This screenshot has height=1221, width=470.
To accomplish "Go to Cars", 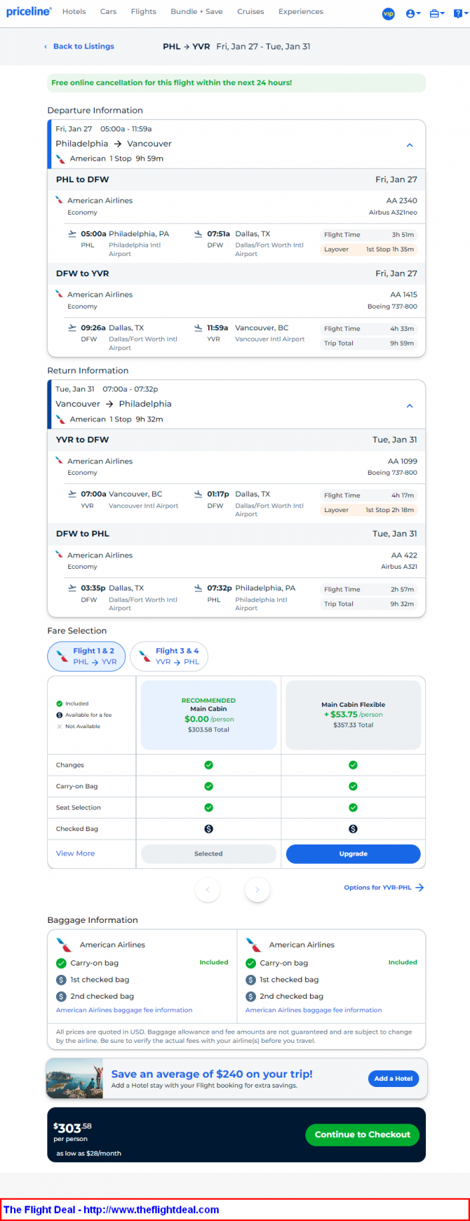I will pos(109,12).
